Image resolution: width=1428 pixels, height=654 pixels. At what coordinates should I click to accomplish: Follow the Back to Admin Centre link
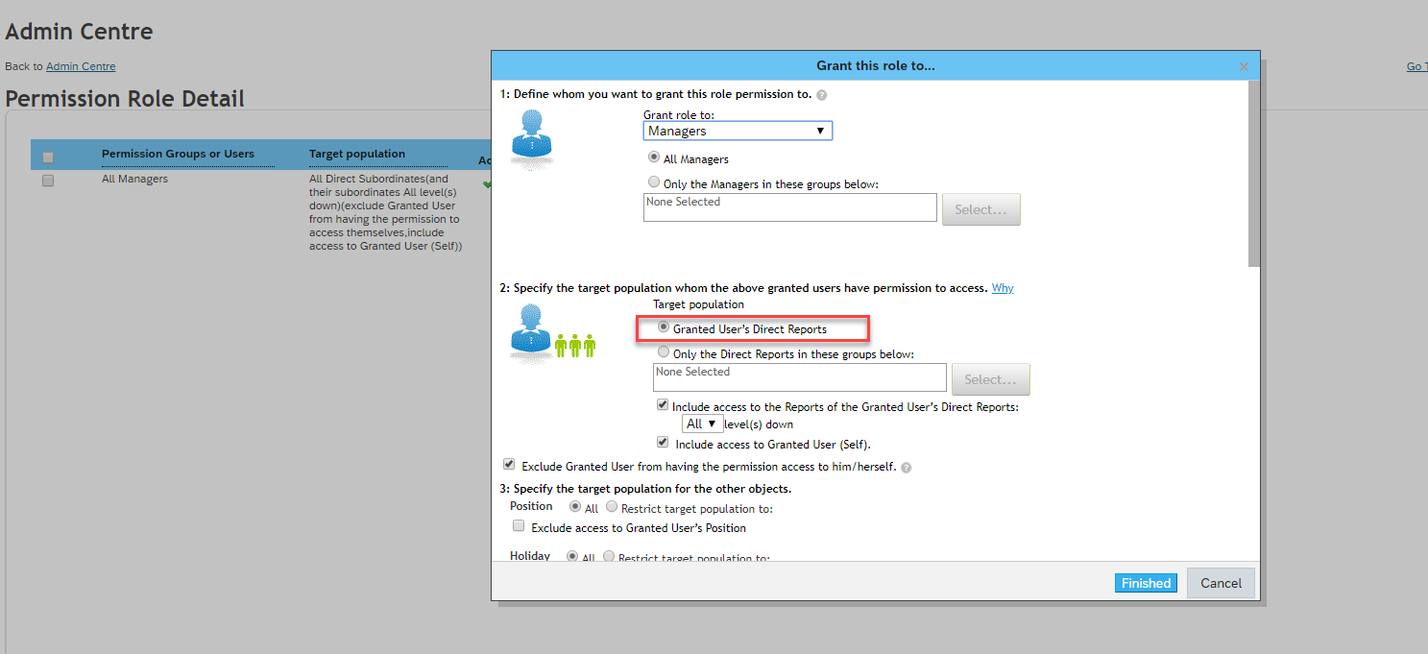(x=81, y=66)
